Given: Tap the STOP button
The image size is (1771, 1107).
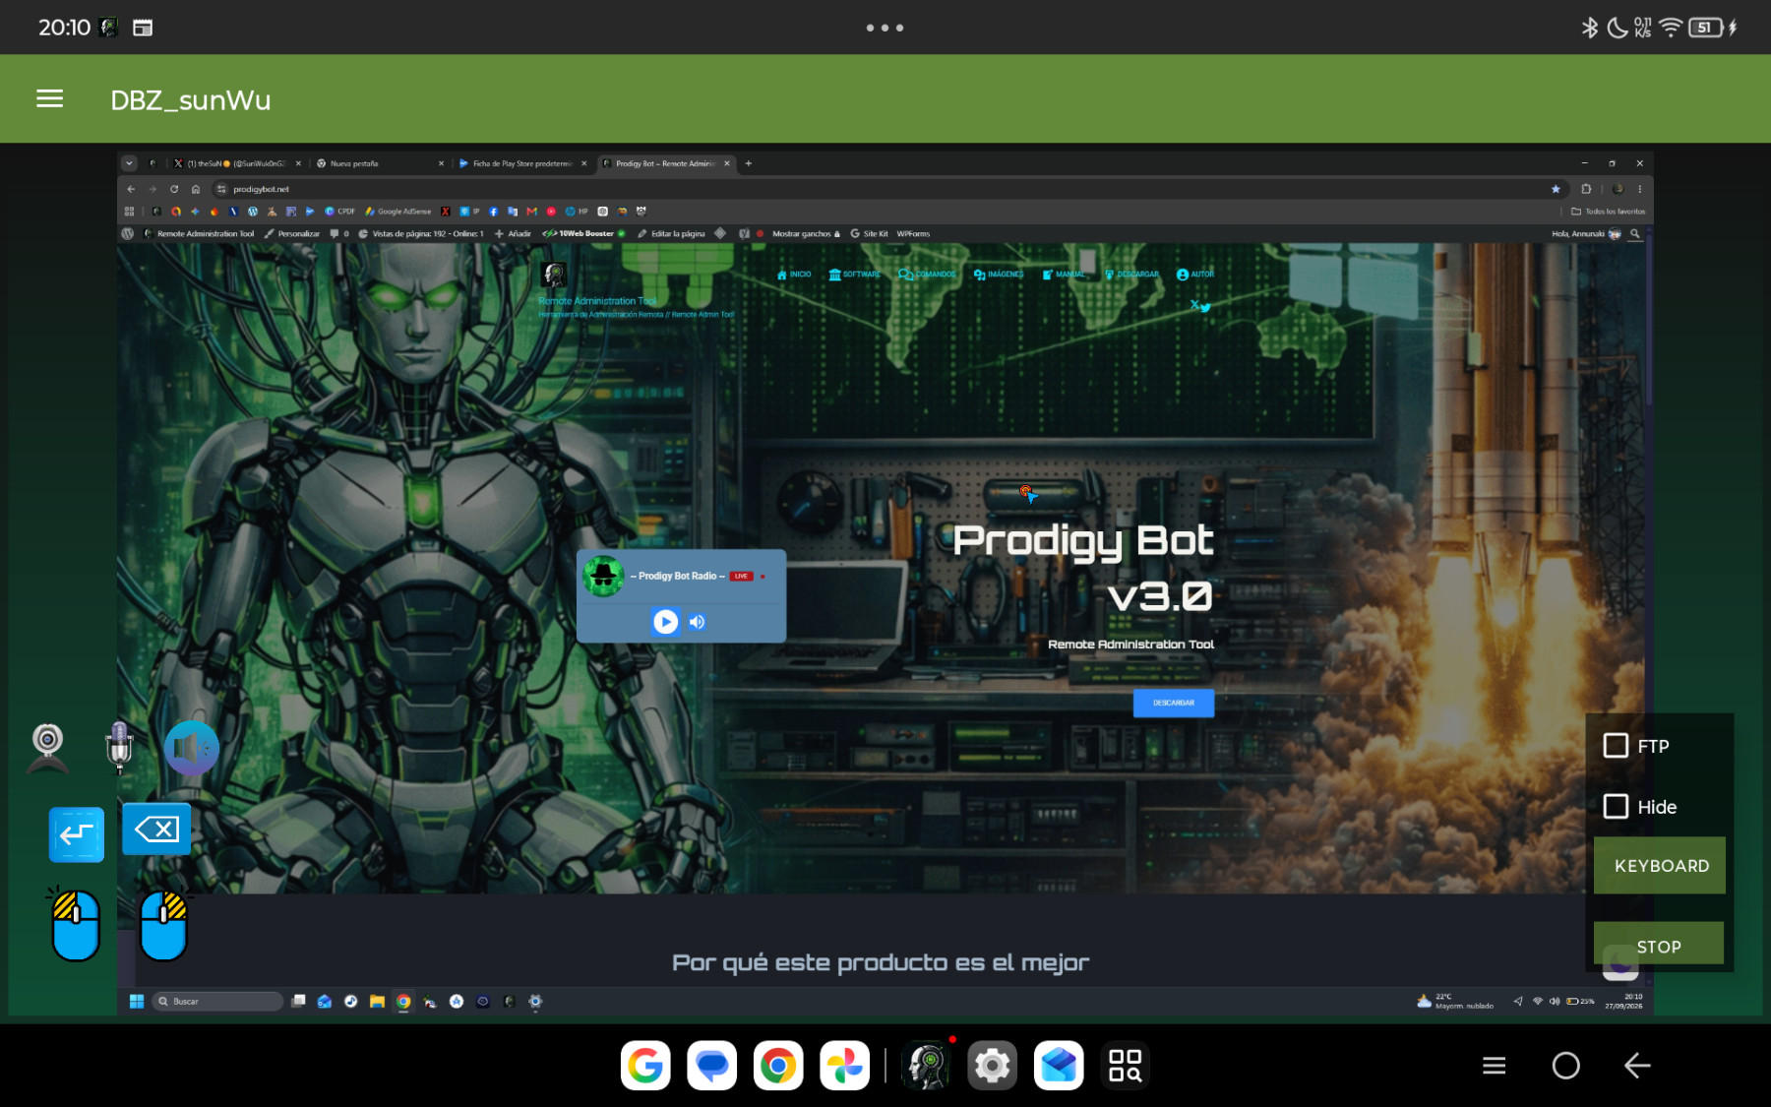Looking at the screenshot, I should coord(1659,944).
